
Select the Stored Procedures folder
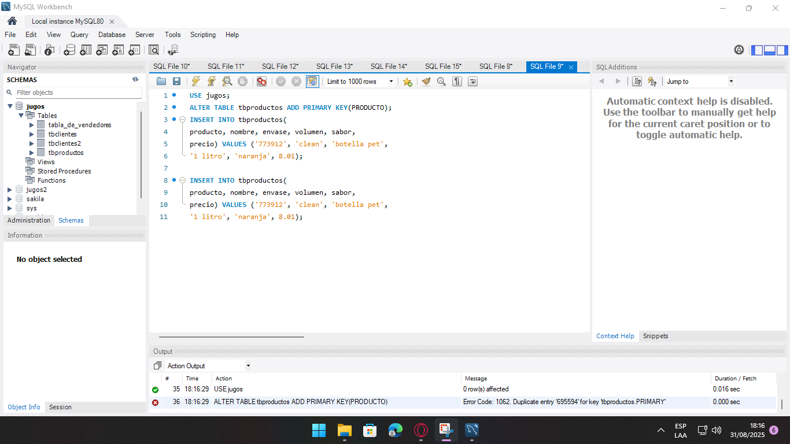64,171
